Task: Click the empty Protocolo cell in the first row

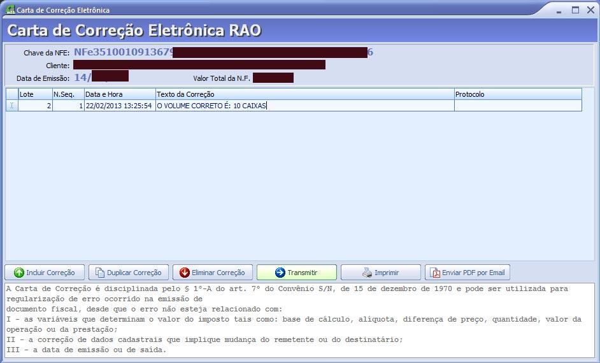Action: point(518,106)
